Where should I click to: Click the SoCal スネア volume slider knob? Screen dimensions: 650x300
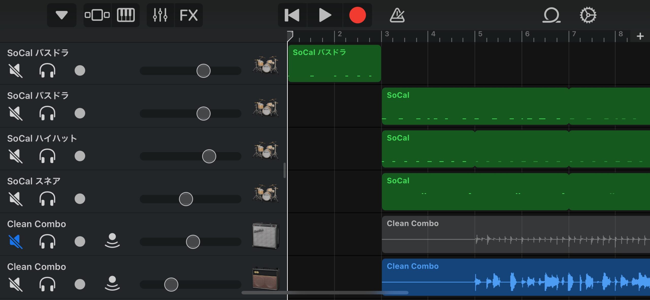(x=186, y=199)
